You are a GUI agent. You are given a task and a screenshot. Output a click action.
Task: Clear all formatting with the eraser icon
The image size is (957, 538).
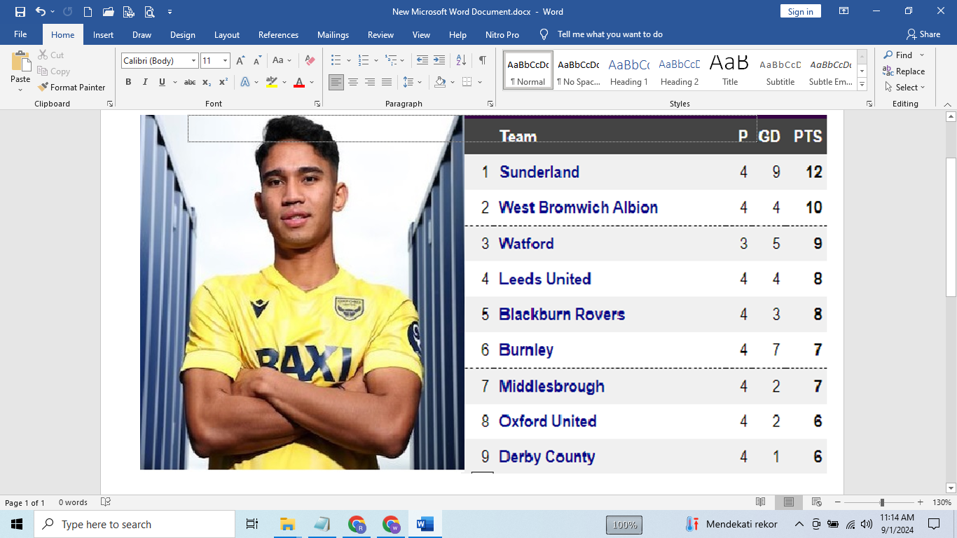click(310, 61)
